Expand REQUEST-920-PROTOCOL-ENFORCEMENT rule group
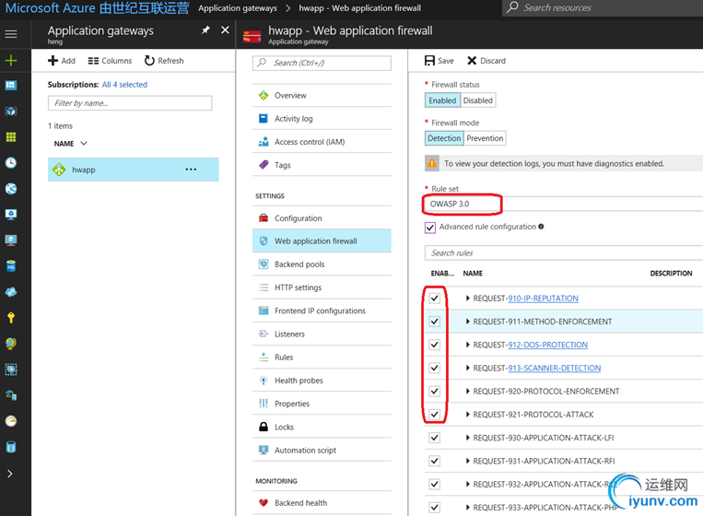 [468, 392]
